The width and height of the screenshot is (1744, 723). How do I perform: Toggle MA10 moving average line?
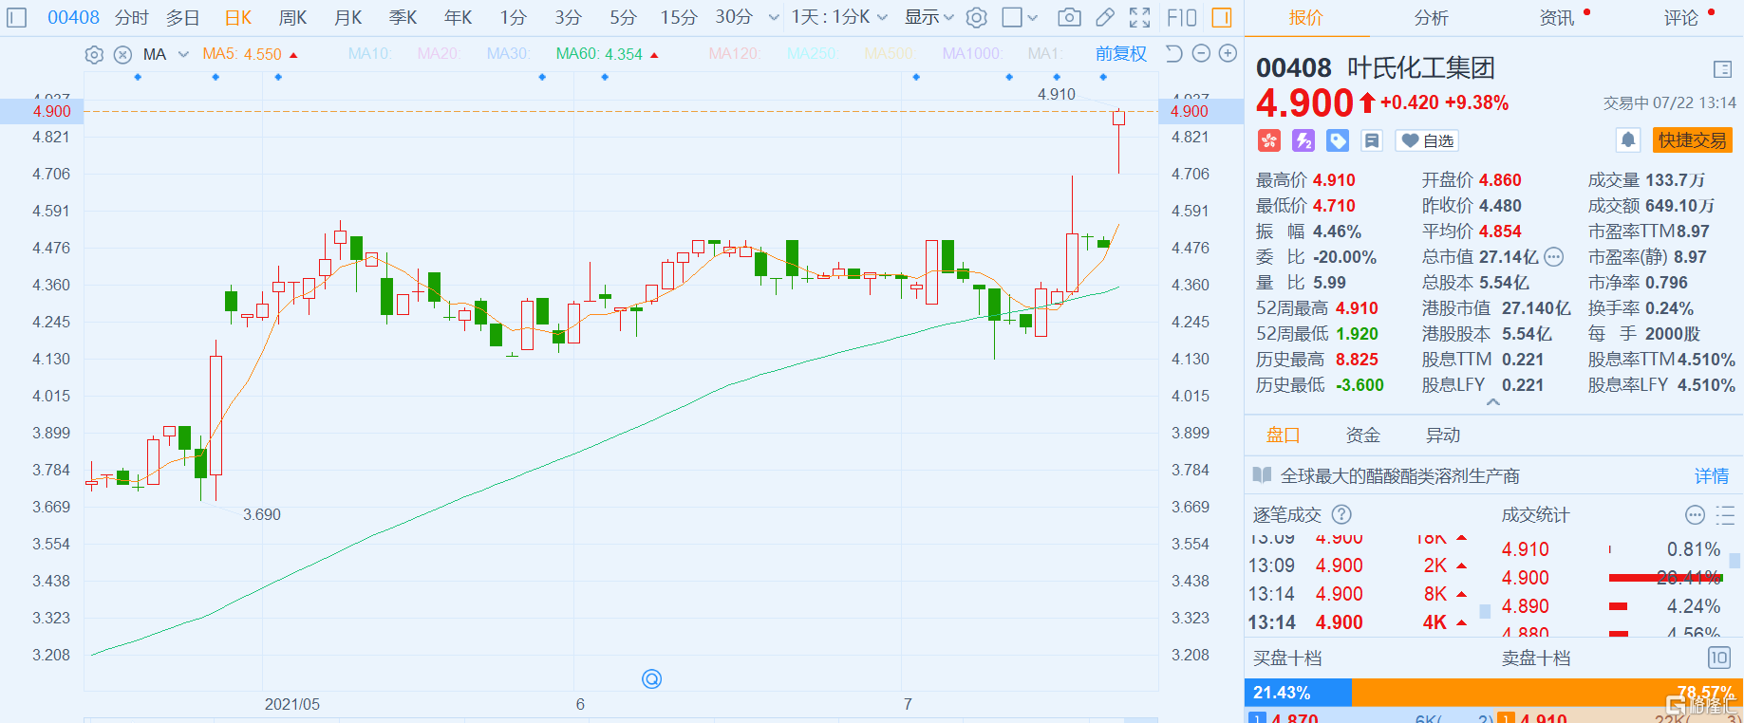(368, 54)
